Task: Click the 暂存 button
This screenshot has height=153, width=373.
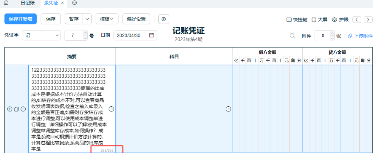Action: 74,19
